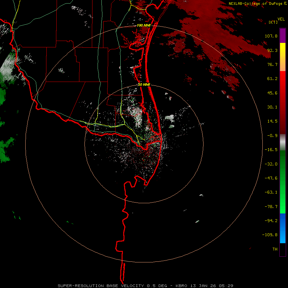Image resolution: width=288 pixels, height=288 pixels.
Task: Click the 92.3 legend value
Action: click(272, 50)
